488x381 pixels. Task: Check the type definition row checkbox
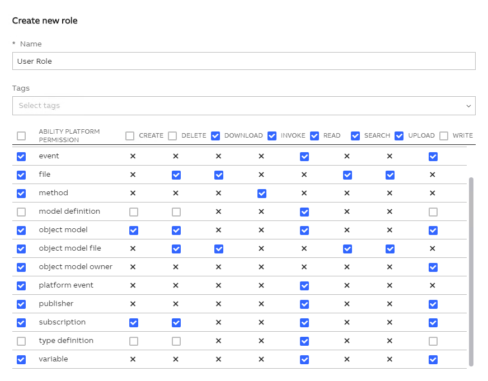[x=21, y=341]
